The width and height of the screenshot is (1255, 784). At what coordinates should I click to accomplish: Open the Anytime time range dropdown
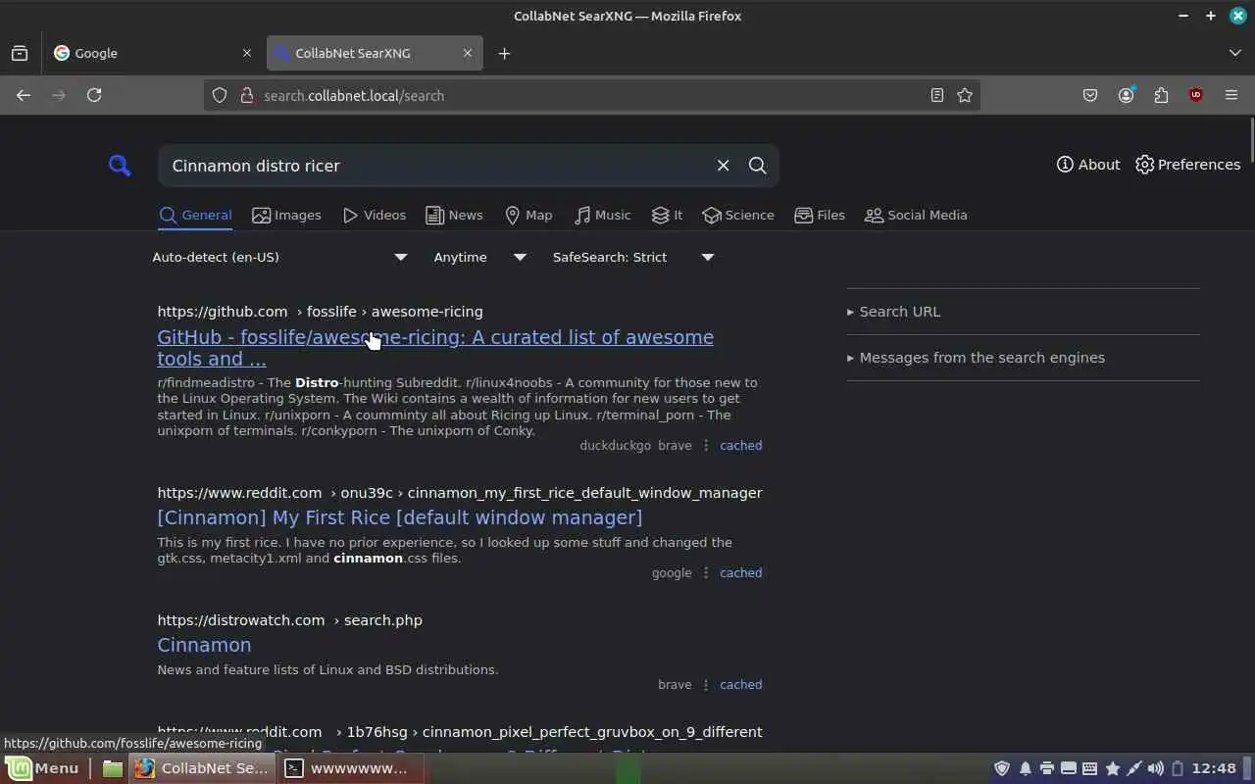[480, 257]
